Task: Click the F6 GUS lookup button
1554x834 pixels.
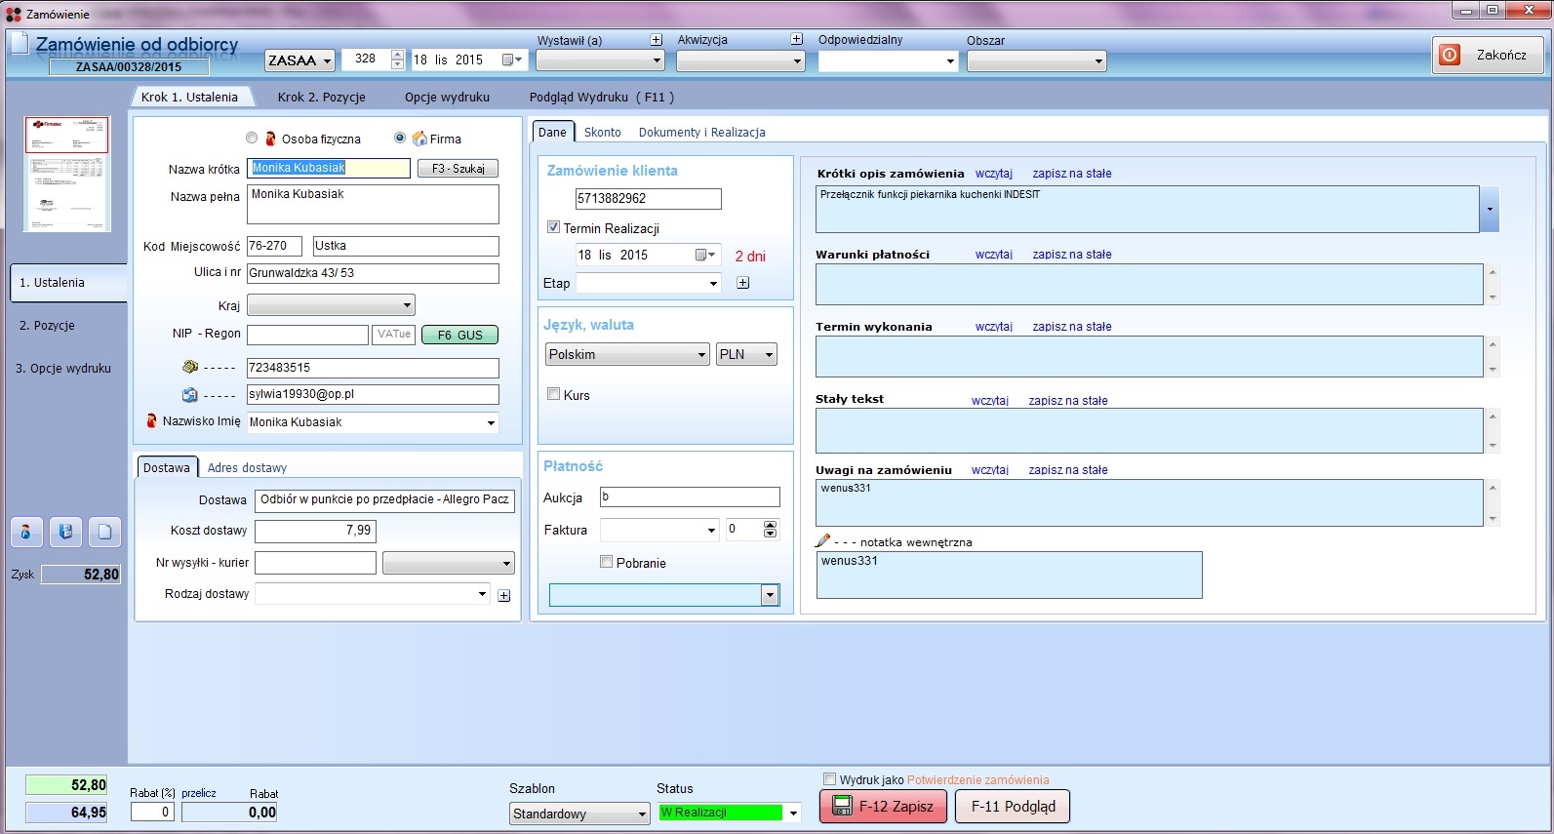Action: point(459,335)
